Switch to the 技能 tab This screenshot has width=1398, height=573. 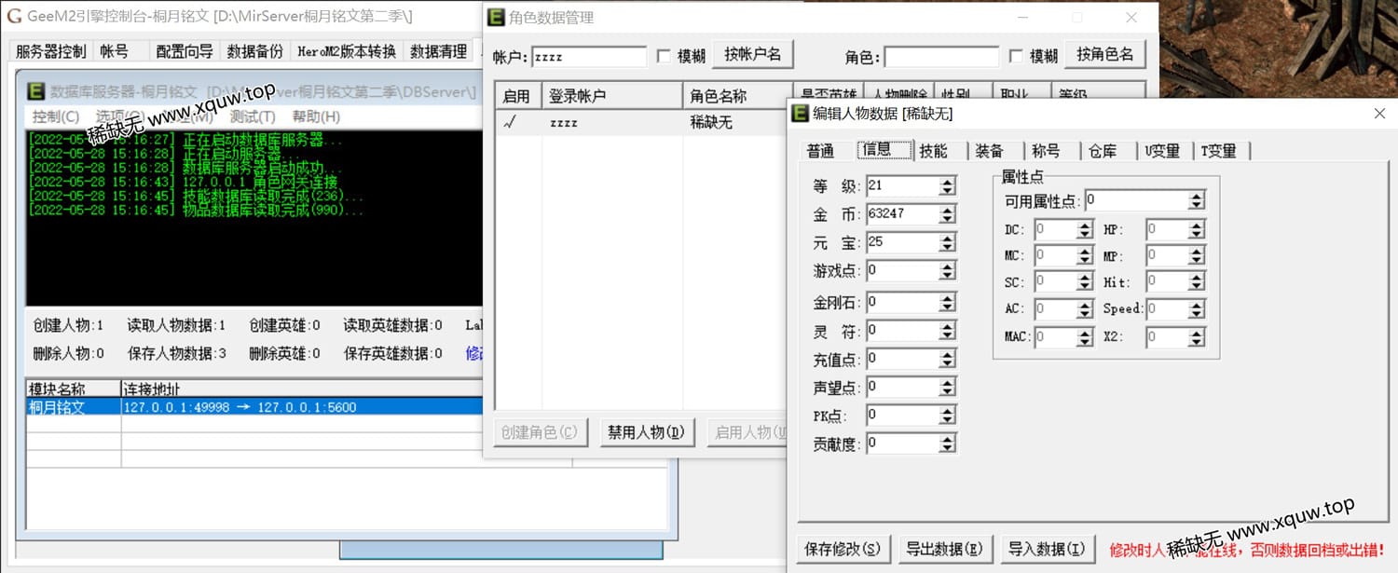933,151
